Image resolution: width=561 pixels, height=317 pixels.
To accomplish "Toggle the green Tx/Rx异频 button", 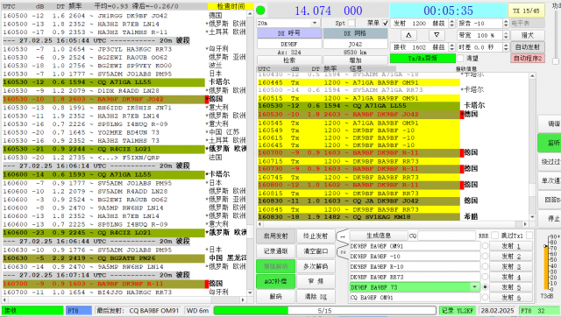I will click(x=423, y=58).
